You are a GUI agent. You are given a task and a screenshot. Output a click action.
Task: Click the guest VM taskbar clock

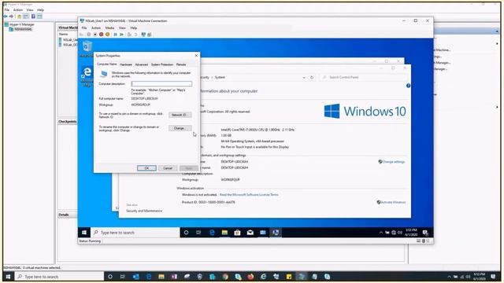[411, 233]
